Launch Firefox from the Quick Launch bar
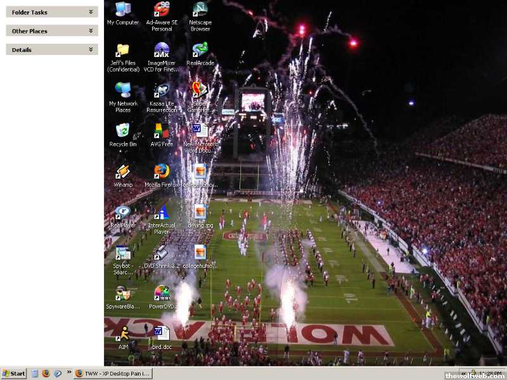Screen dimensions: 507x380 [46, 374]
